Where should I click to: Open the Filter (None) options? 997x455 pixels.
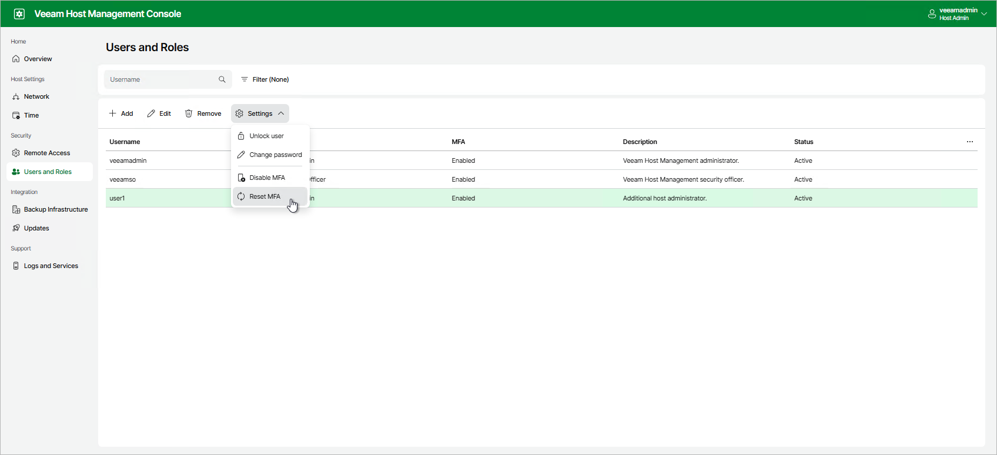coord(265,79)
